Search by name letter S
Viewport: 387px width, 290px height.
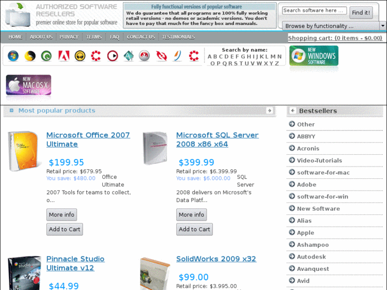236,64
